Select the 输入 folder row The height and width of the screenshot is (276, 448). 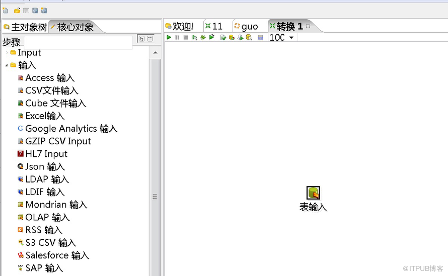point(23,65)
